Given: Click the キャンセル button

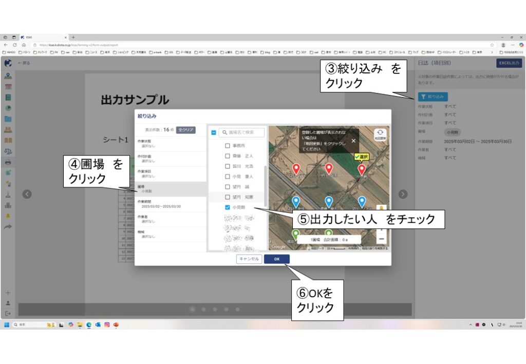Looking at the screenshot, I should [249, 259].
